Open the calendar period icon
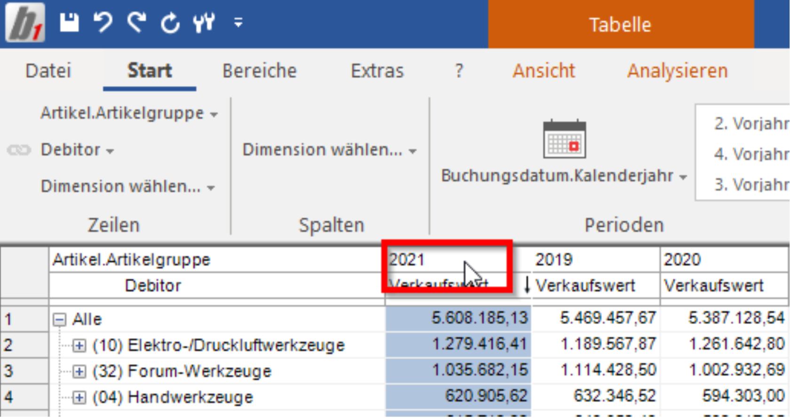This screenshot has height=418, width=790. [564, 139]
